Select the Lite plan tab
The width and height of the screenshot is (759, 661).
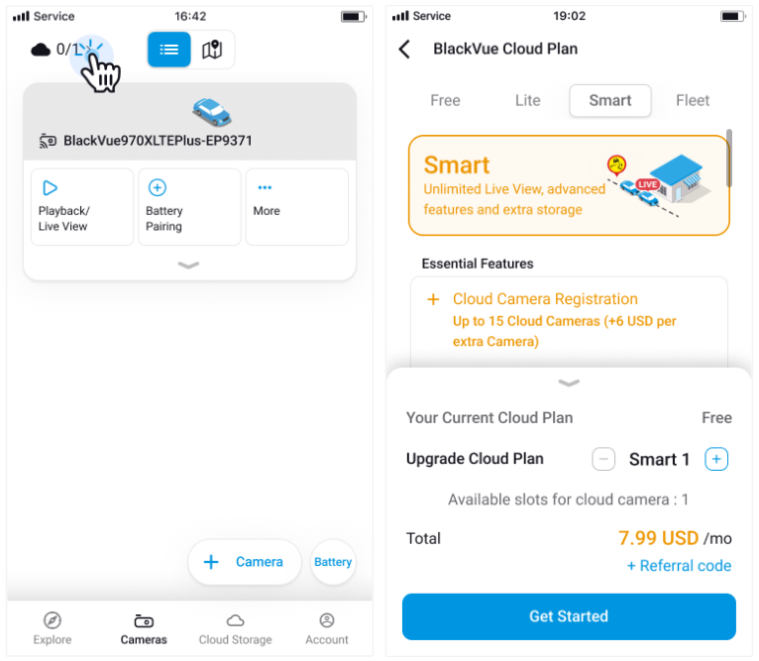point(528,100)
